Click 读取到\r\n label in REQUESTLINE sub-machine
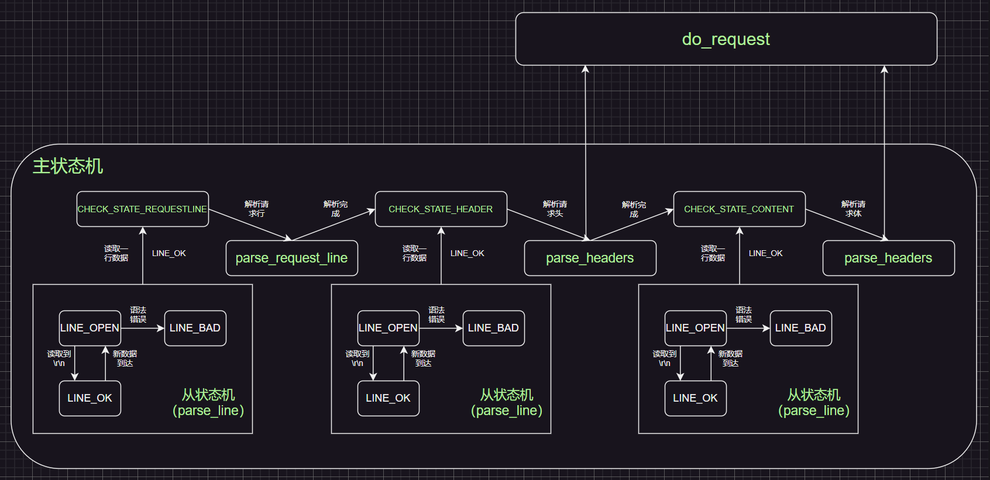The image size is (990, 480). [x=59, y=358]
